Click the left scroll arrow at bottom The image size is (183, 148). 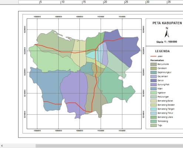click(2, 146)
